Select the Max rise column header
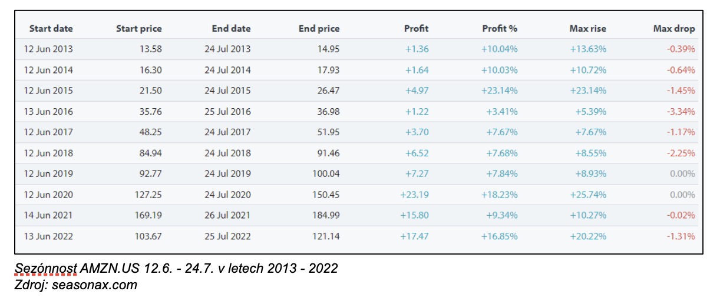 click(587, 28)
